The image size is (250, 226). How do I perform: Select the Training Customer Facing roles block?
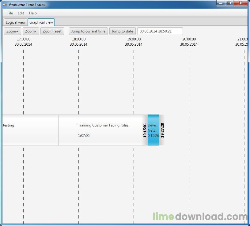point(103,130)
